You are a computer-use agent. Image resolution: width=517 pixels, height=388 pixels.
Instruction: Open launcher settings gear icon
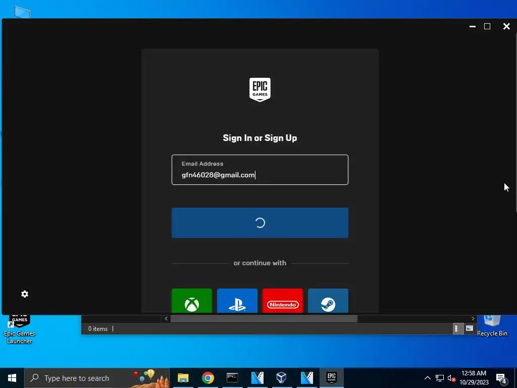click(x=25, y=294)
